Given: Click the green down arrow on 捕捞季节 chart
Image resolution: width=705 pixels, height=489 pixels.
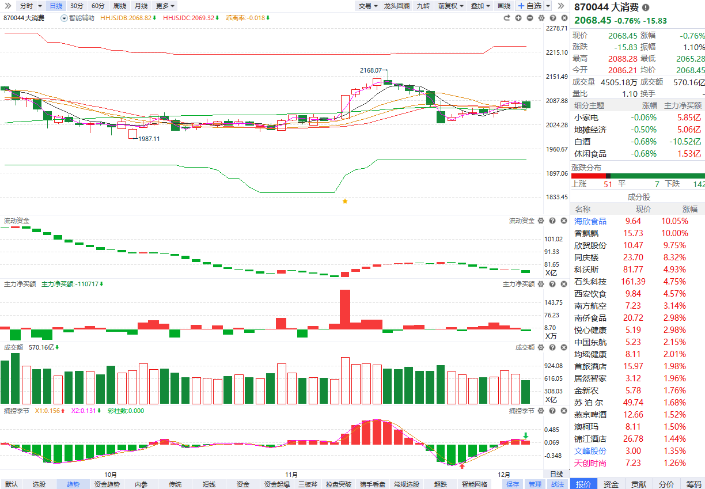Looking at the screenshot, I should [525, 435].
